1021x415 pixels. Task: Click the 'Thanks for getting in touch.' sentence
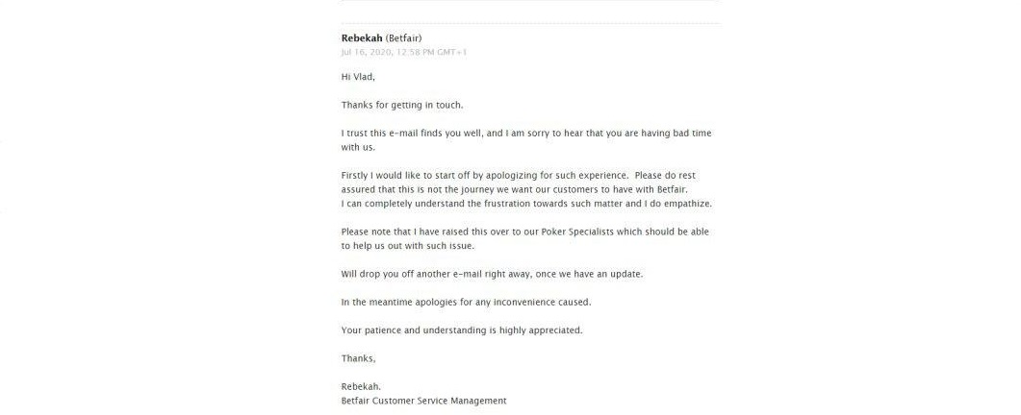[x=401, y=105]
